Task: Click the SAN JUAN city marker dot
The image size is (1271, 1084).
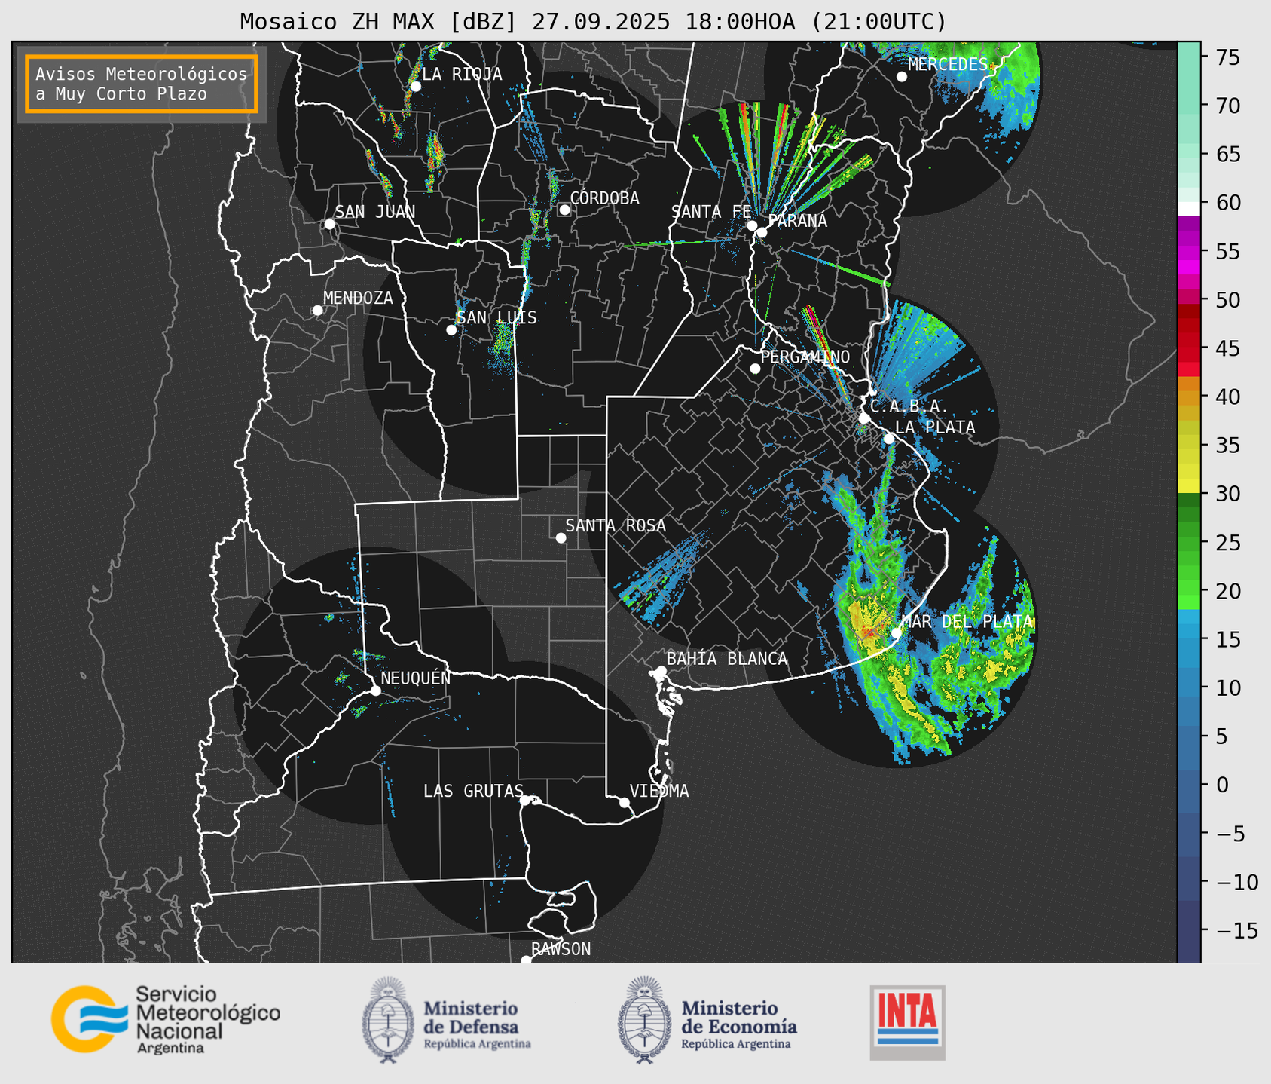Action: pos(329,224)
